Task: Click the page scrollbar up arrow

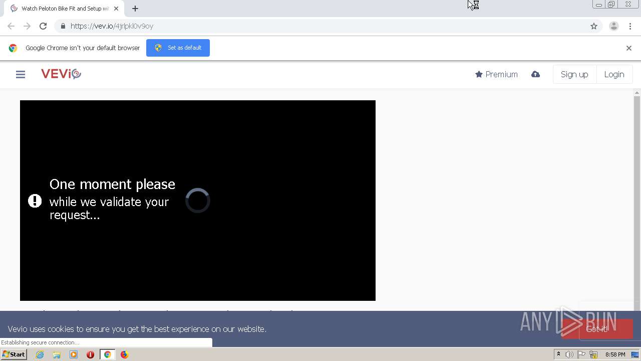Action: (637, 93)
